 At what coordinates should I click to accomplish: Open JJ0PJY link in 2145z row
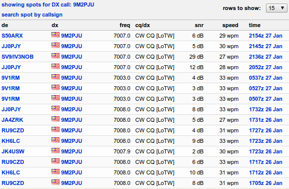[11, 46]
